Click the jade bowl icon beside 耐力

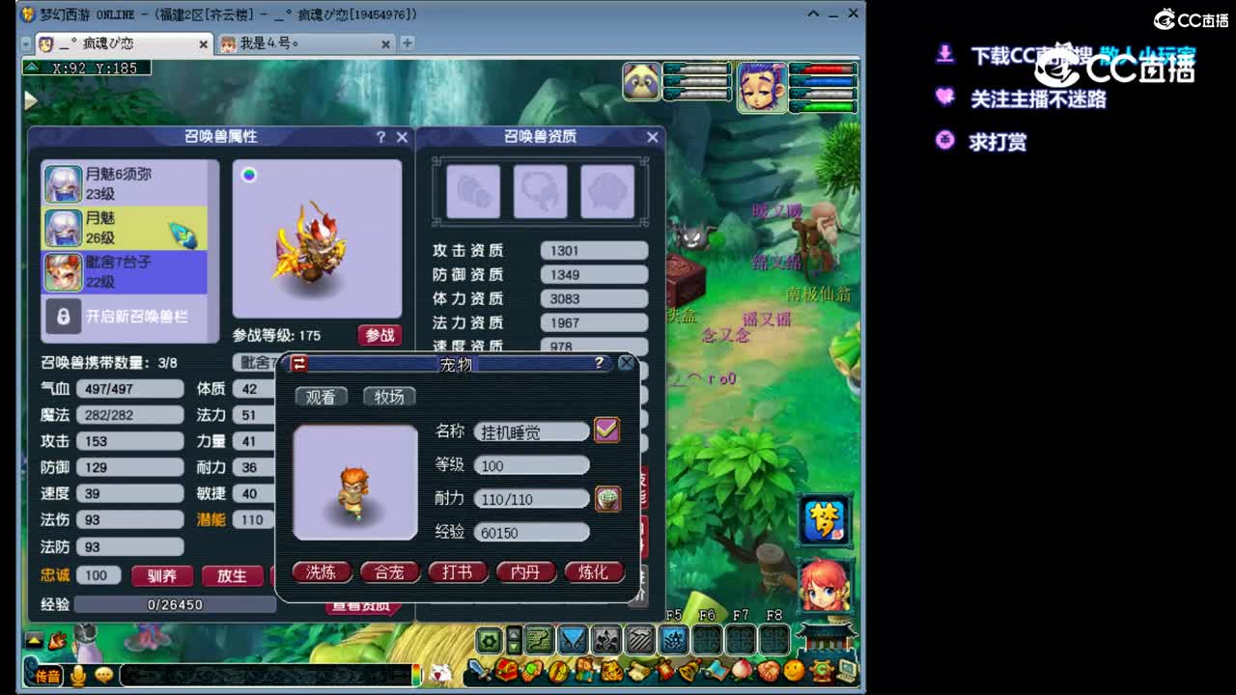[607, 498]
